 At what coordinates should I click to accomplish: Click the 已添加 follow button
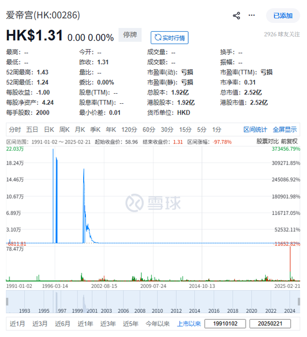[283, 16]
